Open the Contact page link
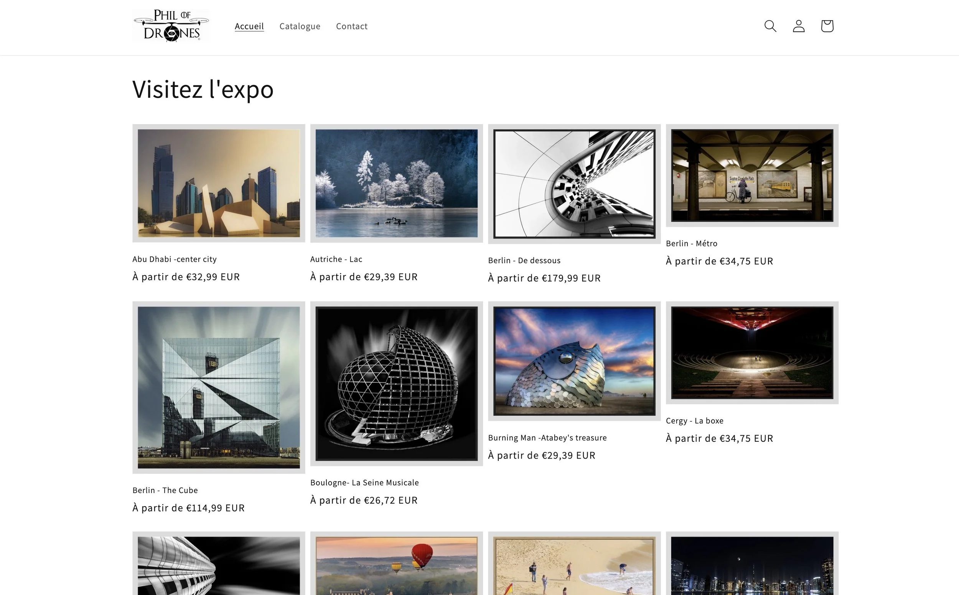 (x=351, y=26)
